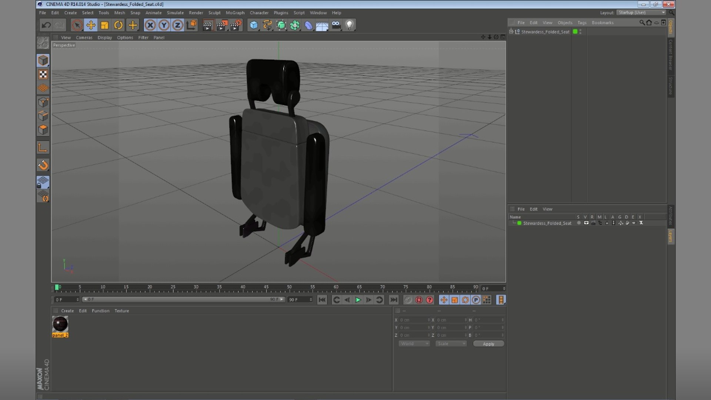Add a light object
This screenshot has width=711, height=400.
click(350, 25)
